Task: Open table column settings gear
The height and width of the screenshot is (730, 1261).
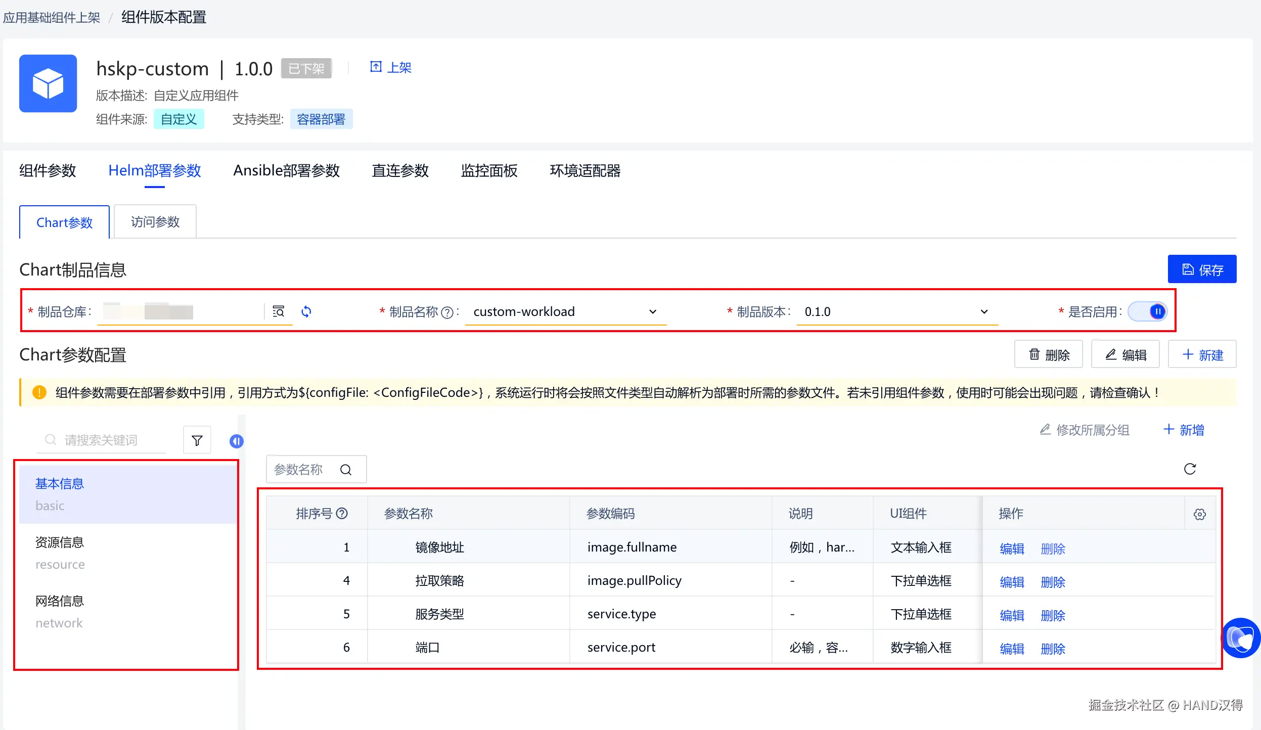Action: pyautogui.click(x=1199, y=514)
